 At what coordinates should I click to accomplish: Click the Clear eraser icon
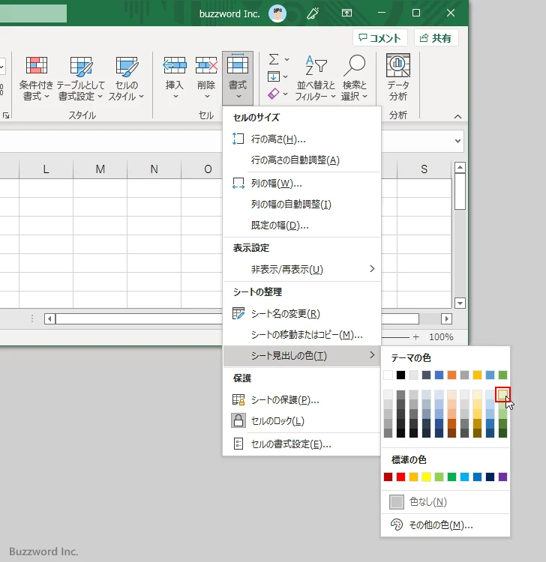pyautogui.click(x=273, y=94)
